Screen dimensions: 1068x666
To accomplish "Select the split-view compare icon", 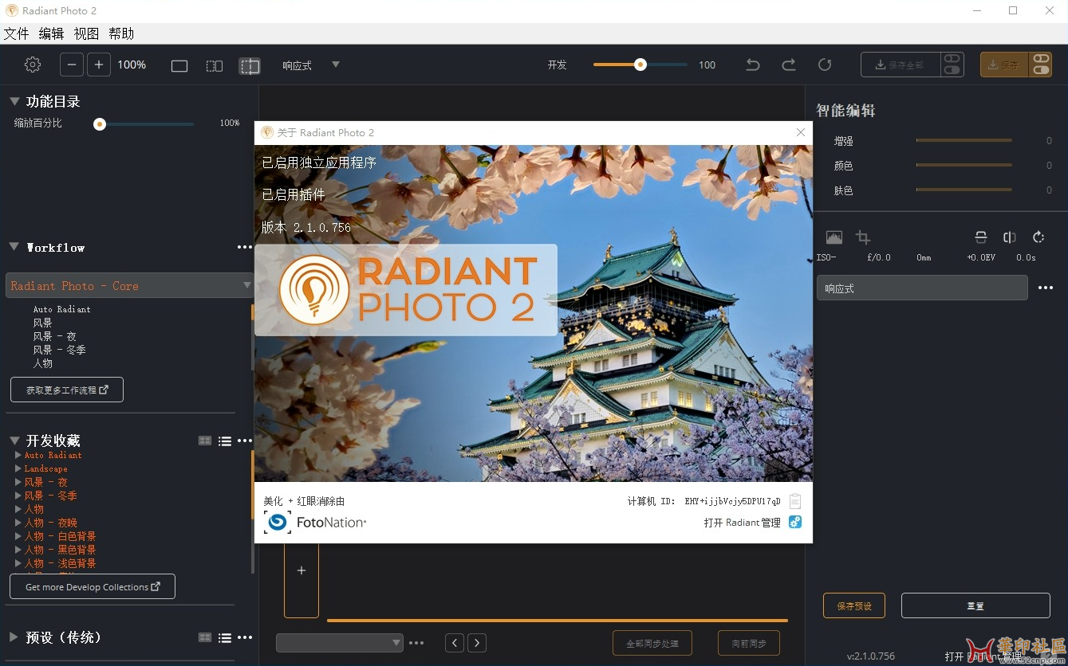I will pos(250,65).
